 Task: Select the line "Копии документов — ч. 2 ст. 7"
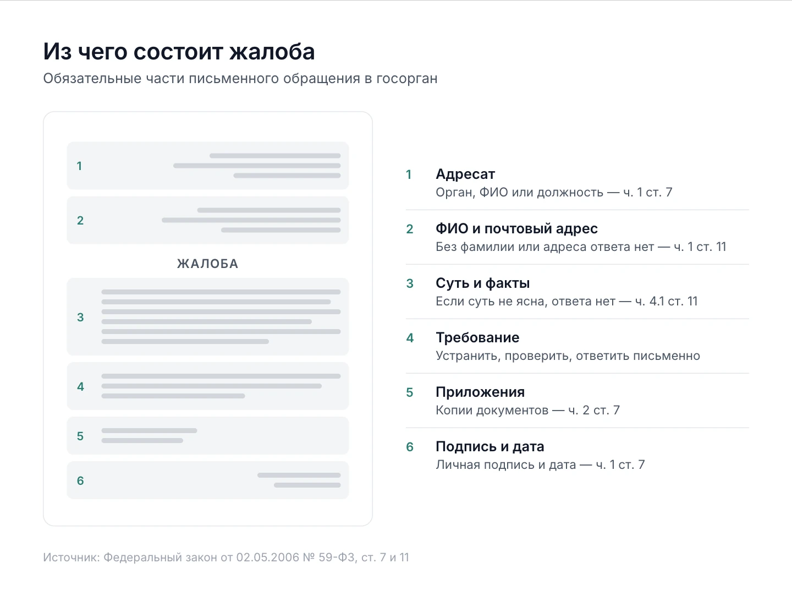click(x=527, y=411)
